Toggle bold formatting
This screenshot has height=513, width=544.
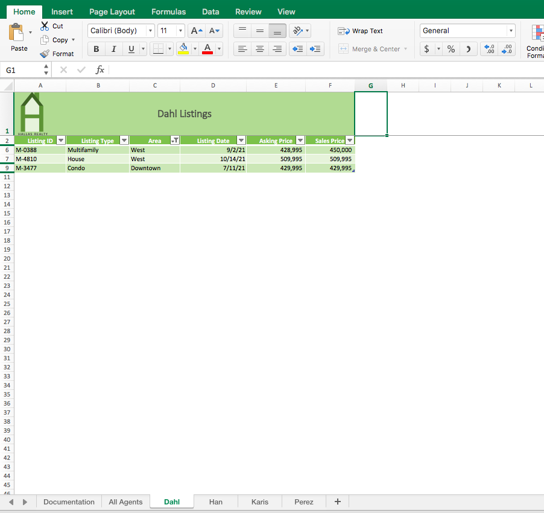click(x=96, y=49)
